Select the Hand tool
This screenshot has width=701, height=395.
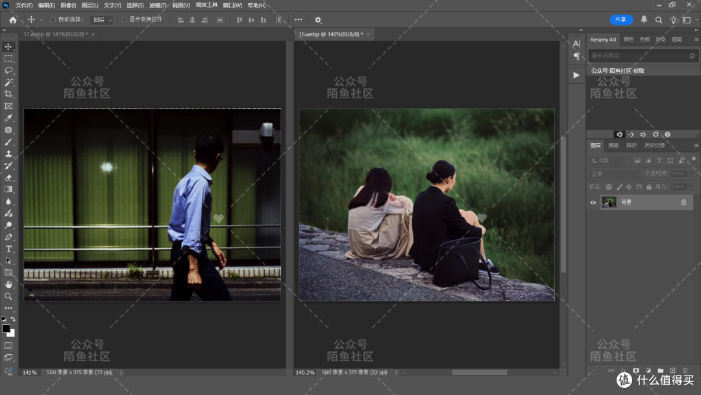click(x=8, y=285)
